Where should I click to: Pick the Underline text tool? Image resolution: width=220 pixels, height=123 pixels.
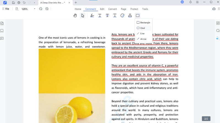point(100,16)
